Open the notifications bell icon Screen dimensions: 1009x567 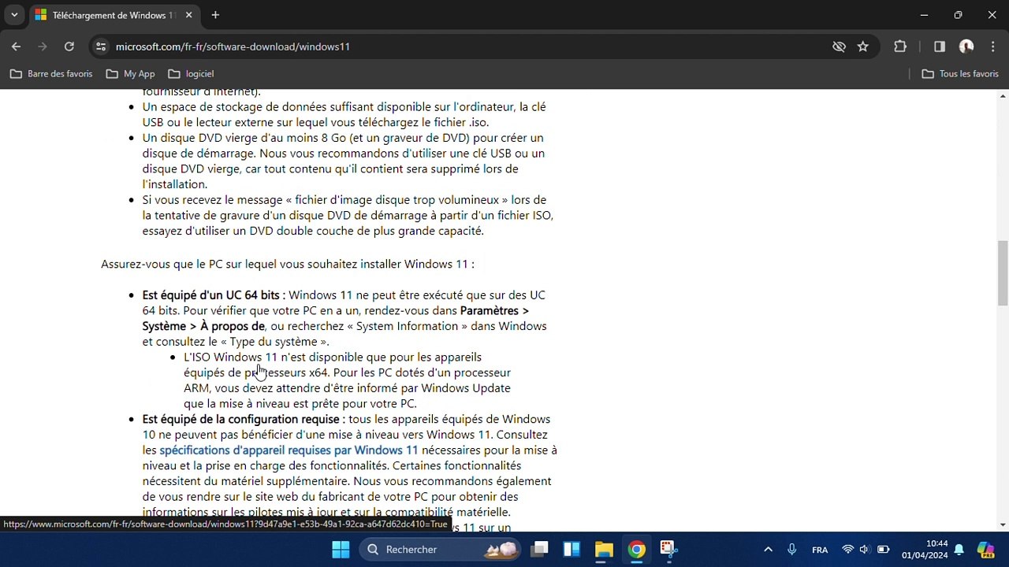tap(959, 550)
